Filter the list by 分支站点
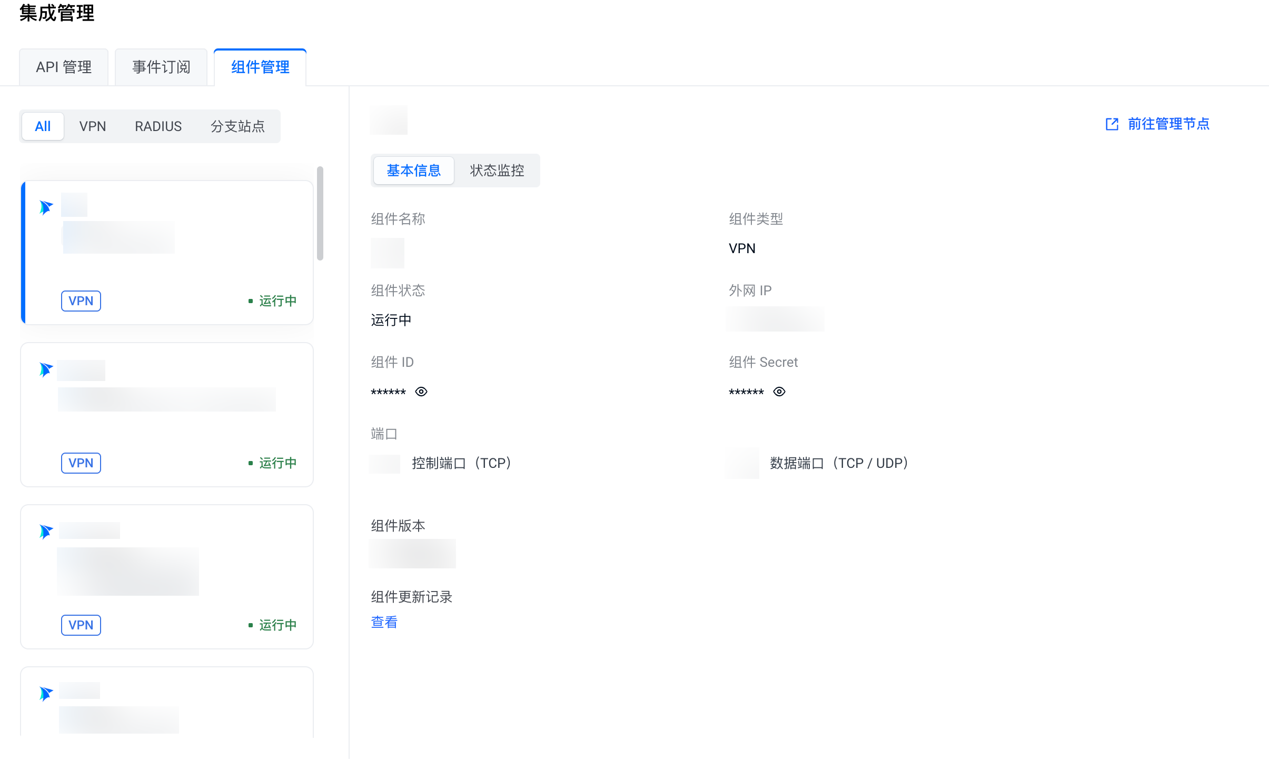Screen dimensions: 1269x761 tap(237, 126)
